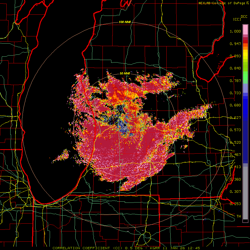250x250 pixels.
Task: Click the 0.680 legend value
Action: click(x=235, y=105)
